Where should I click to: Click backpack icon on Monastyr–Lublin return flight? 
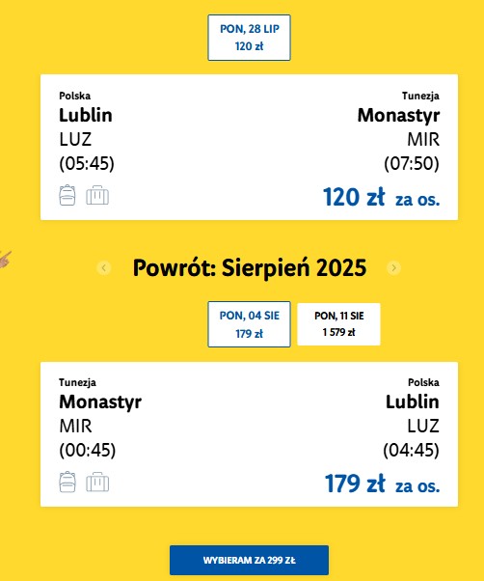click(x=67, y=482)
